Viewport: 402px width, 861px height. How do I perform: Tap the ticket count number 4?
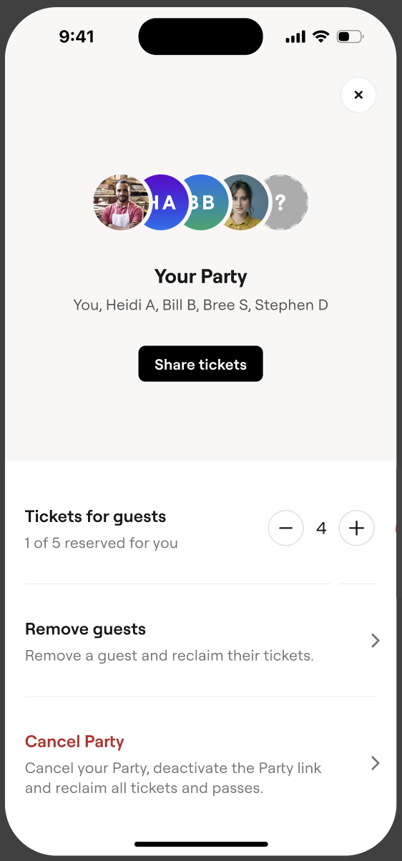pos(321,528)
